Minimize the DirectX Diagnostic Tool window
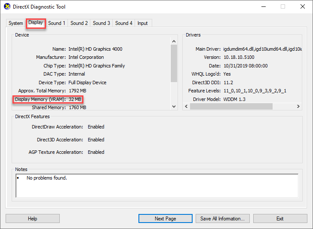The height and width of the screenshot is (229, 313). tap(263, 7)
